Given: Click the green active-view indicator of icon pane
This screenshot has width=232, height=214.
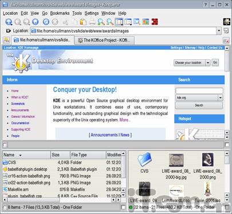Looking at the screenshot, I should point(131,207).
